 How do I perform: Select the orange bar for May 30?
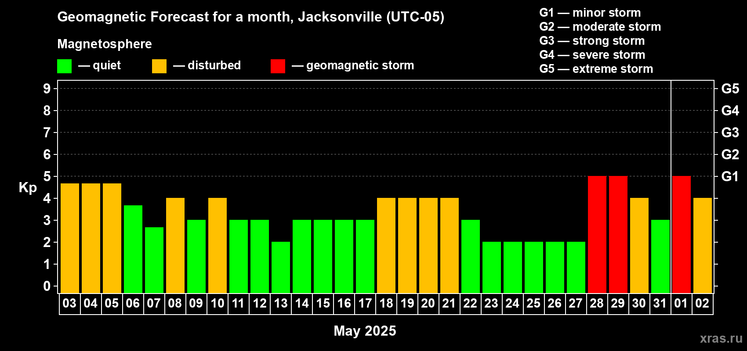639,246
